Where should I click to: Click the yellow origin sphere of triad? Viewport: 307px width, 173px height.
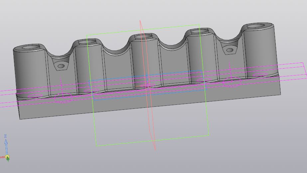point(7,157)
